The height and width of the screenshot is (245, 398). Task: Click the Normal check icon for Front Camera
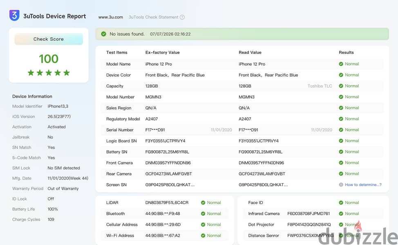[341, 163]
